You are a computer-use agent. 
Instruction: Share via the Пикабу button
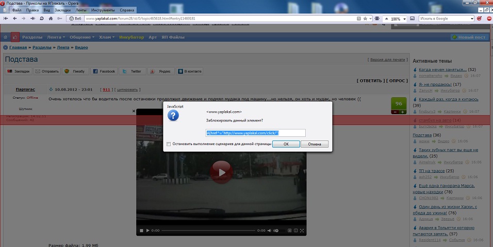point(75,71)
